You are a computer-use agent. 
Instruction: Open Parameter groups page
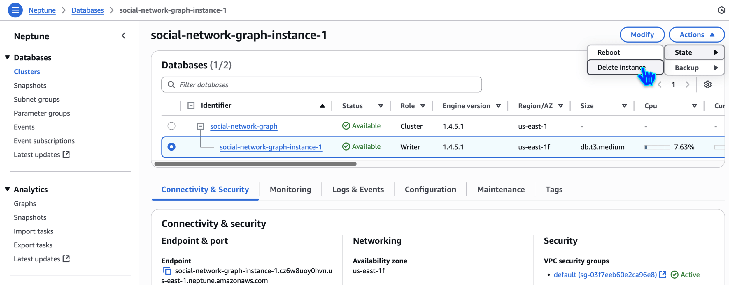[42, 113]
